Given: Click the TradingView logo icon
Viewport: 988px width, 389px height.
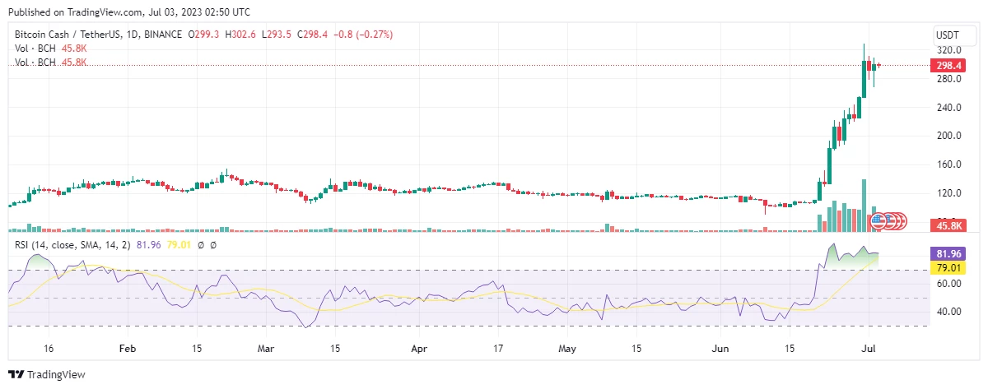Looking at the screenshot, I should (x=16, y=374).
